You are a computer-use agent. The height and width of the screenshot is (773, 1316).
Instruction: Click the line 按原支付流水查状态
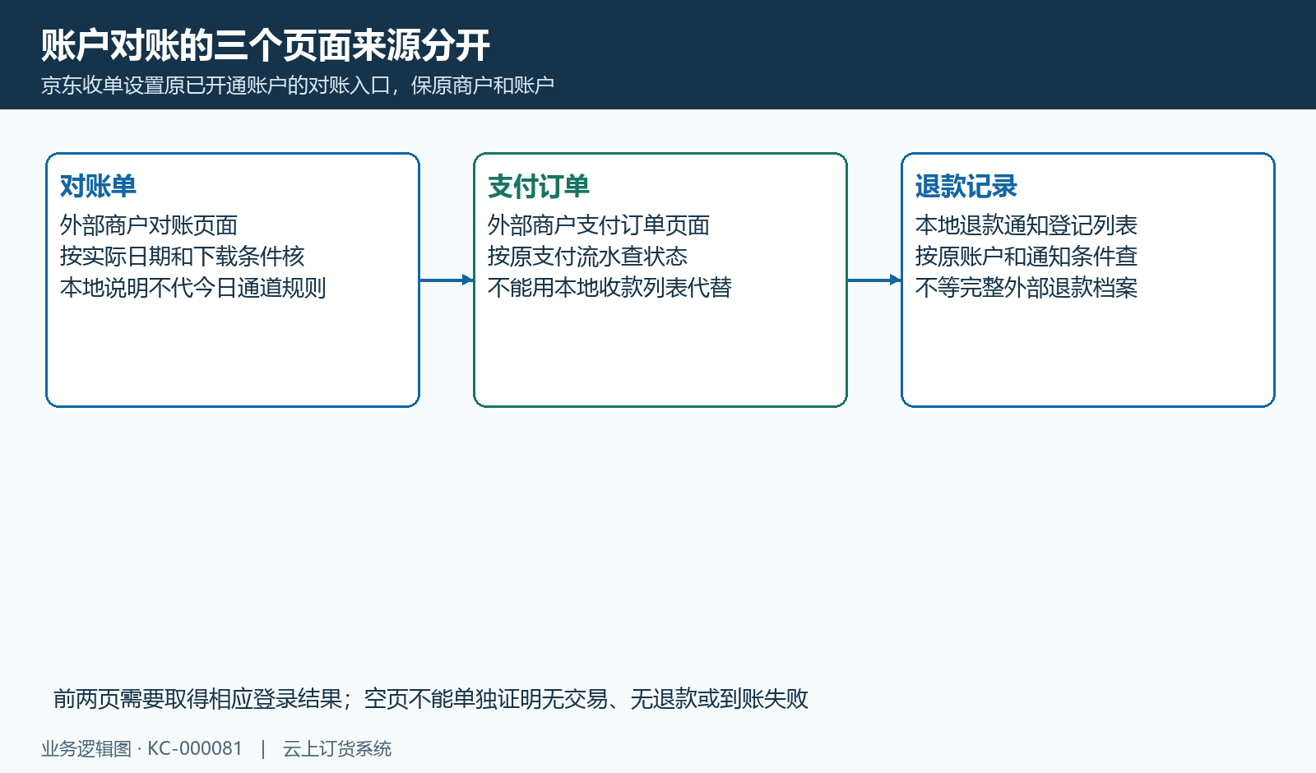click(587, 257)
